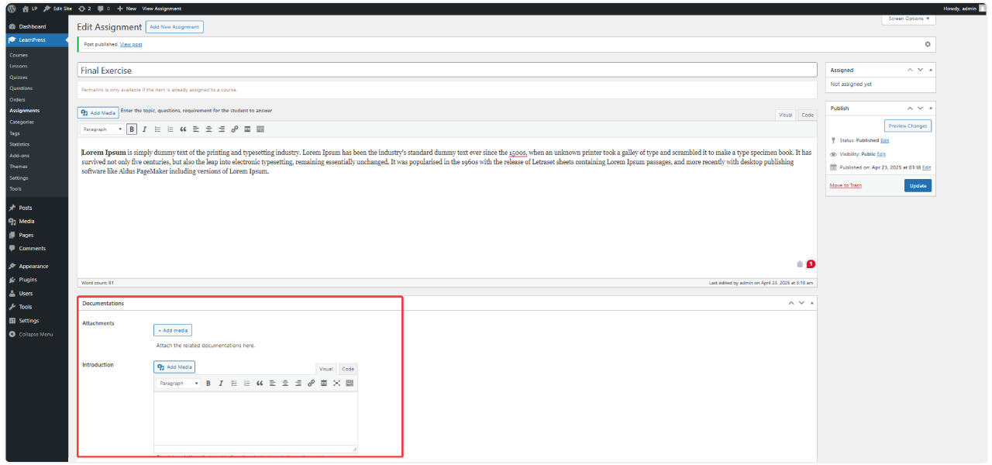Image resolution: width=992 pixels, height=465 pixels.
Task: Toggle bold in the main editor toolbar
Action: (x=132, y=129)
